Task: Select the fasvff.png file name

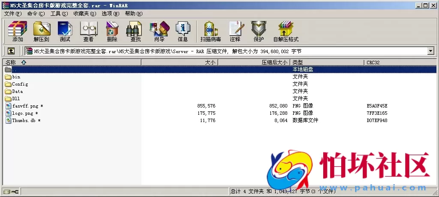Action: tap(27, 106)
